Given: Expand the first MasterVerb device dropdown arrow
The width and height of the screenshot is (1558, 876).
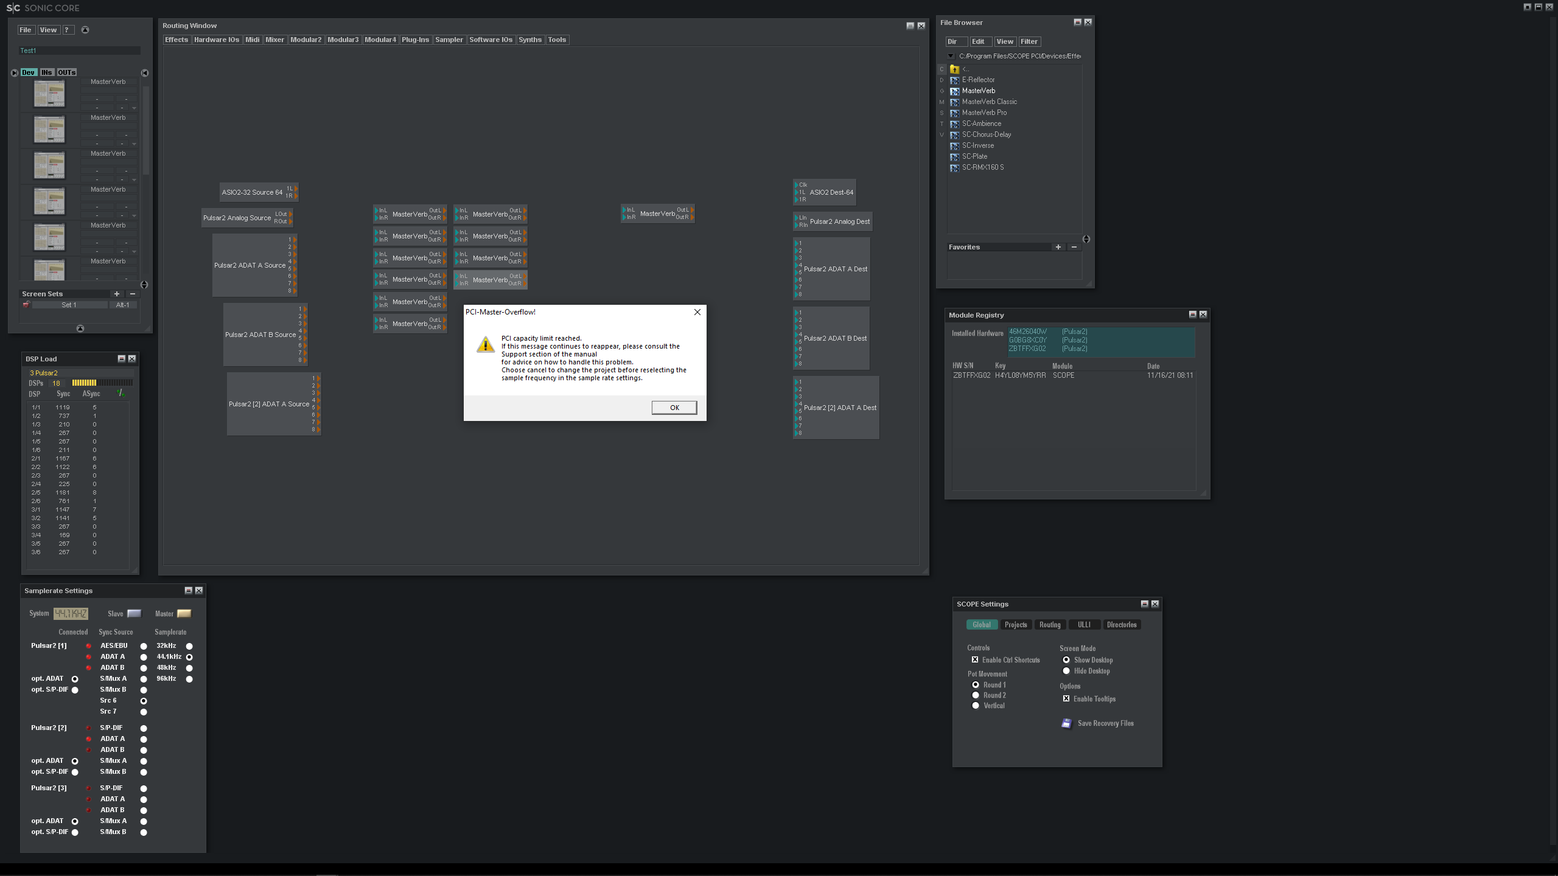Looking at the screenshot, I should point(134,108).
